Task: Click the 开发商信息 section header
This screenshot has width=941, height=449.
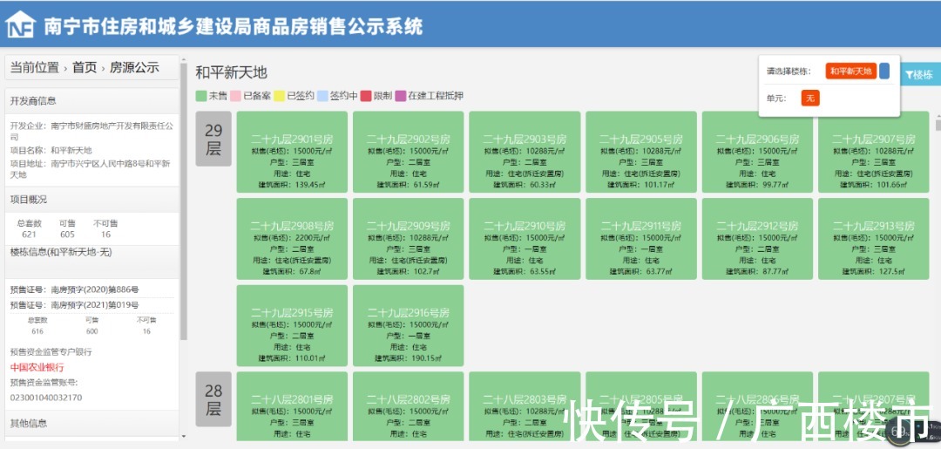Action: (x=91, y=101)
